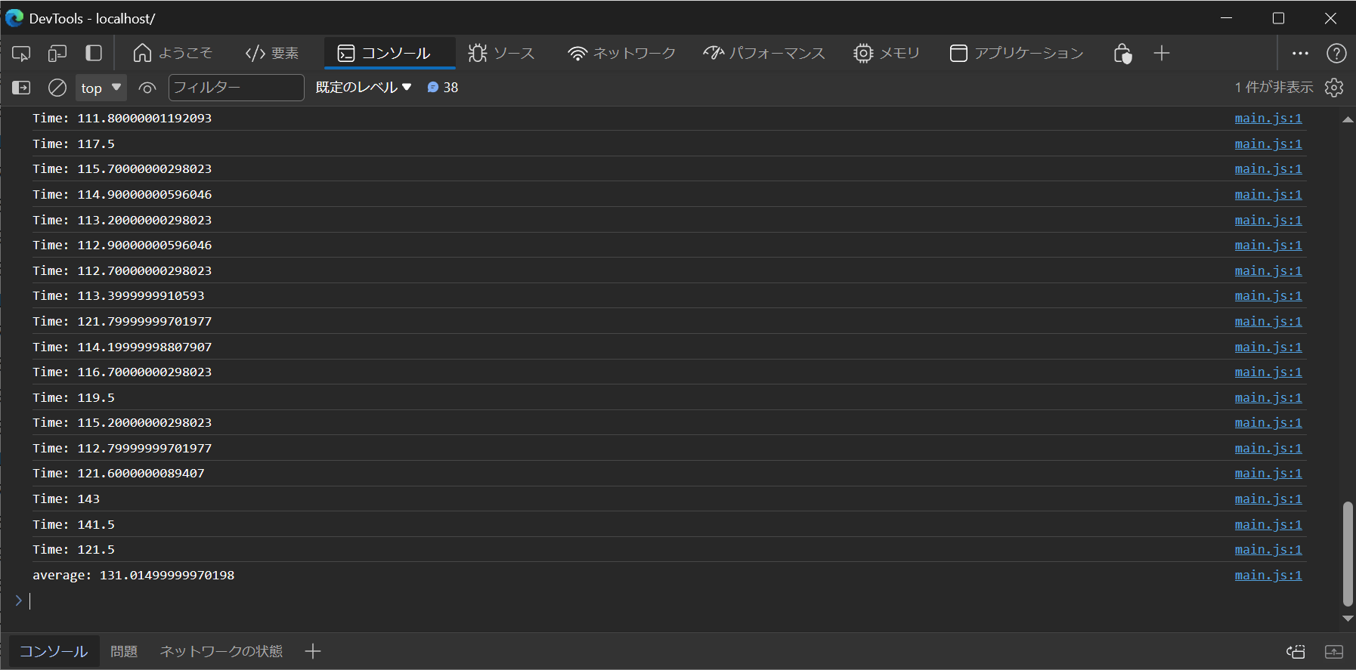Open the メモリ memory tab

(x=887, y=53)
